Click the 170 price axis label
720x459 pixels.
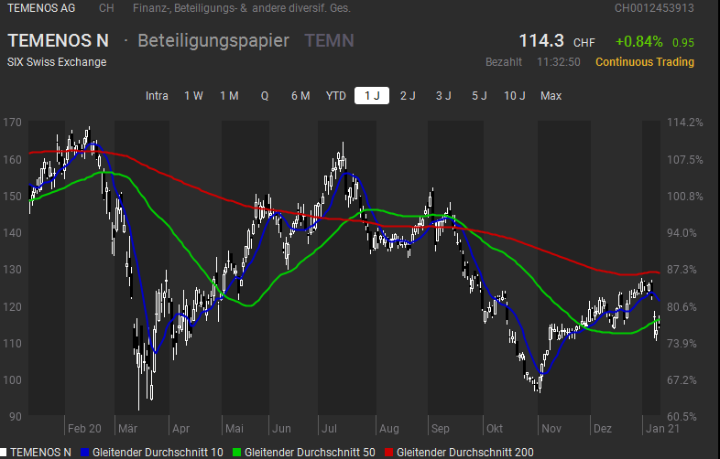coord(13,123)
